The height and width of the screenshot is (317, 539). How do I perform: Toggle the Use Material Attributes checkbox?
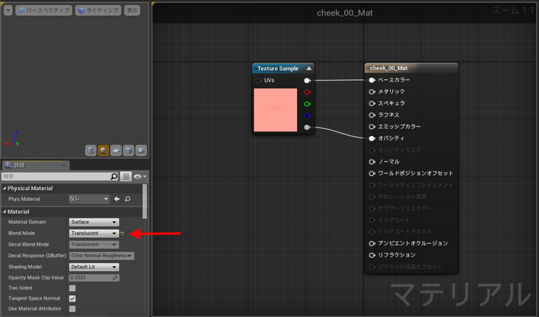[72, 309]
